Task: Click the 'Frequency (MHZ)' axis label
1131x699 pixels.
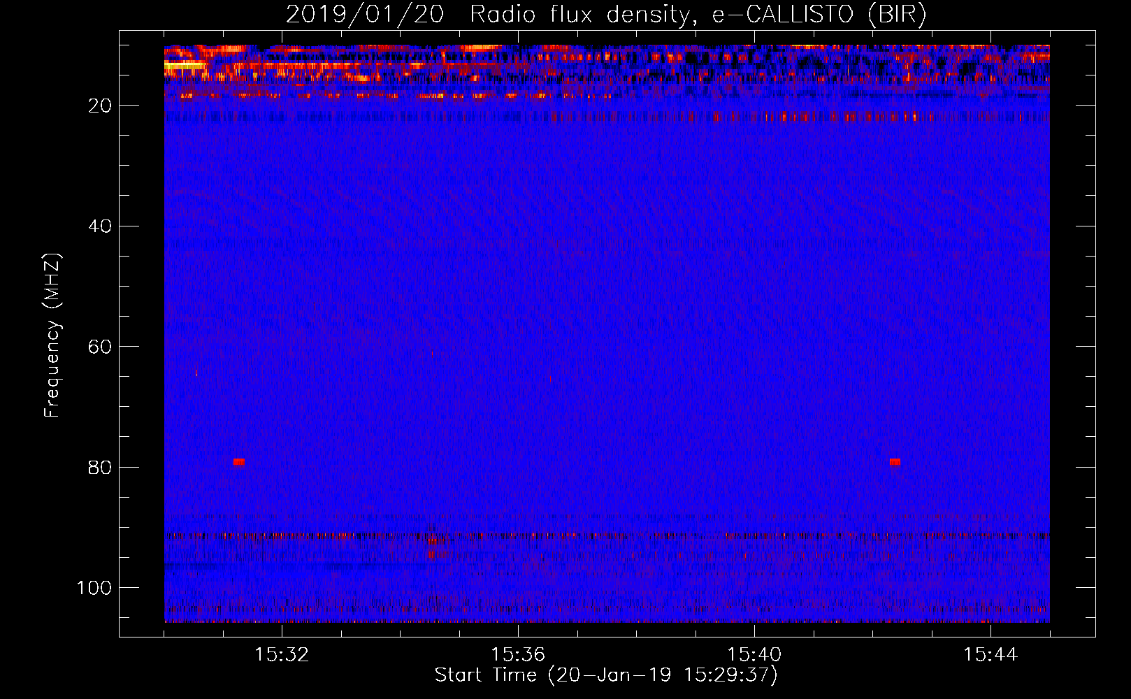Action: (x=52, y=336)
